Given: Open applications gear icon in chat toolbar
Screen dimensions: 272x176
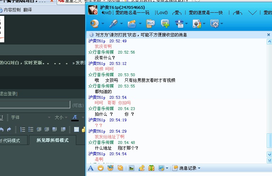Looking at the screenshot, I should (214, 24).
